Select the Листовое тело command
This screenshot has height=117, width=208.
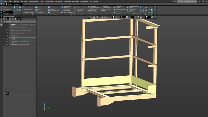pyautogui.click(x=41, y=7)
